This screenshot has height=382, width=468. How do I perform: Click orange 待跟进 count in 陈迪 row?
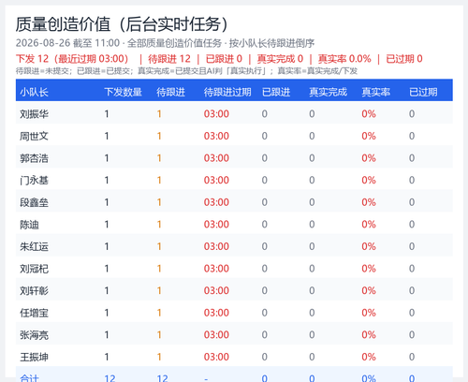click(x=159, y=225)
